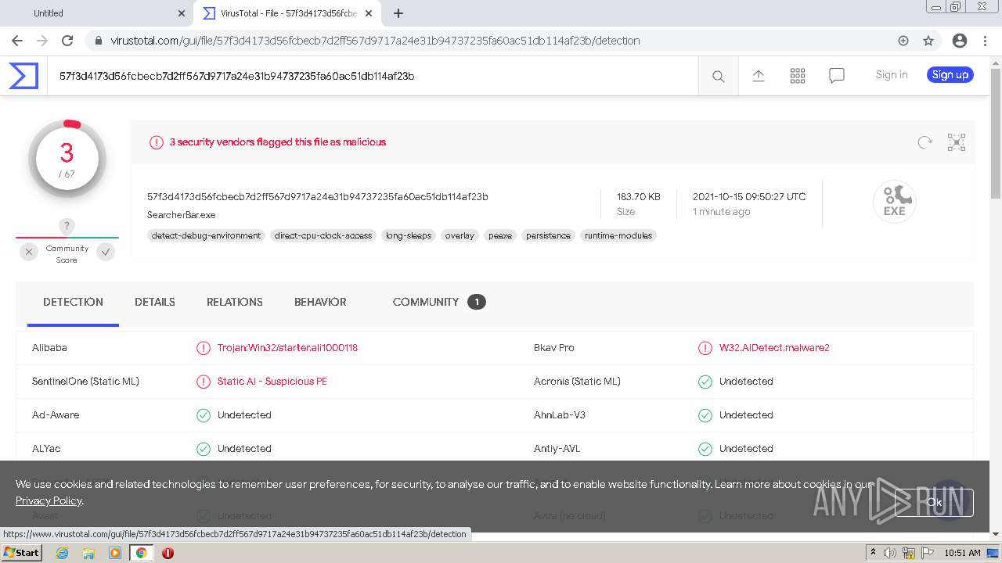
Task: Open the Privacy Policy link
Action: pyautogui.click(x=49, y=500)
